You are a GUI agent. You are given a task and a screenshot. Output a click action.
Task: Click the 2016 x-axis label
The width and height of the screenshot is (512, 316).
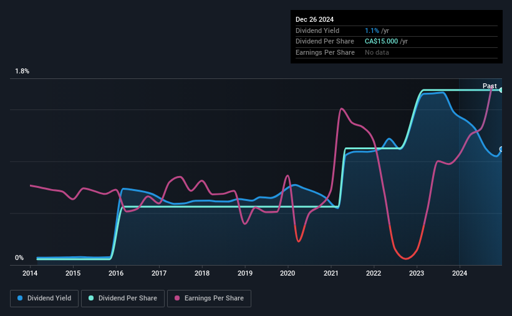(x=116, y=273)
